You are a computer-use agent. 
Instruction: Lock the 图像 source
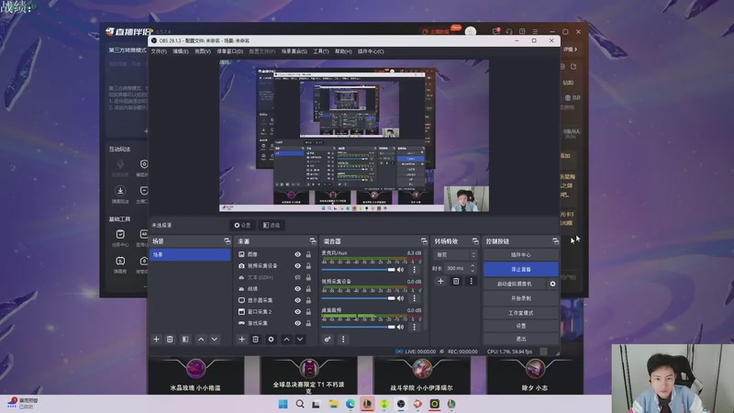[x=308, y=254]
